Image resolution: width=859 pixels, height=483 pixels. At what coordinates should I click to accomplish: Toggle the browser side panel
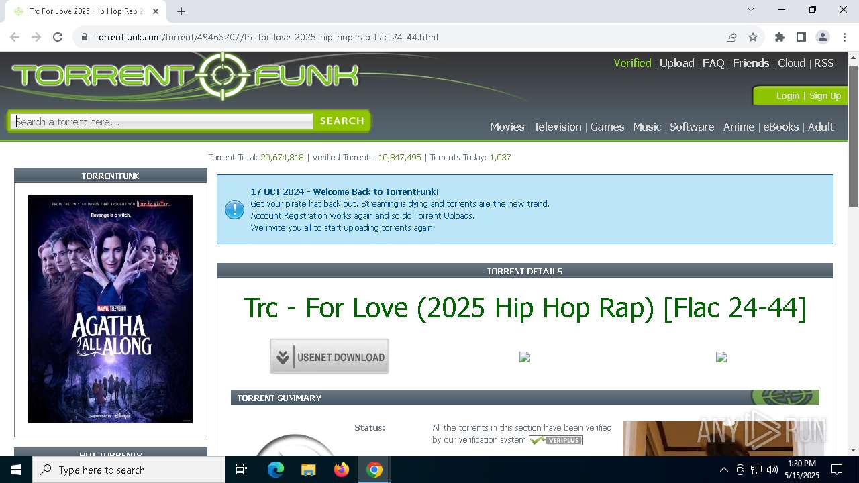(x=801, y=37)
